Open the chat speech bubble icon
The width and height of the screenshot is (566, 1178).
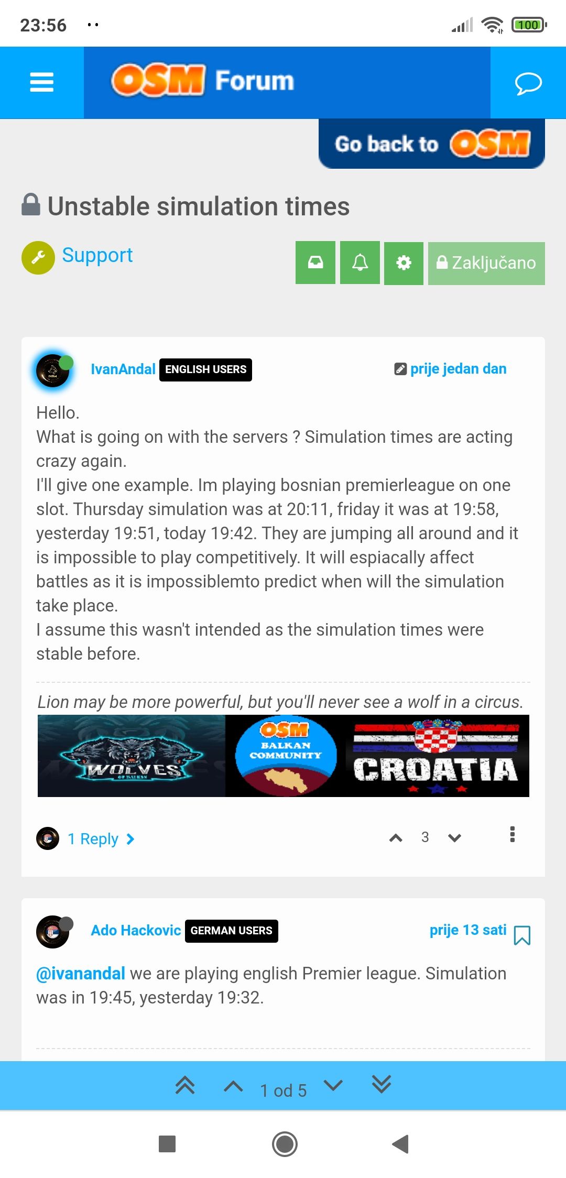pos(528,82)
